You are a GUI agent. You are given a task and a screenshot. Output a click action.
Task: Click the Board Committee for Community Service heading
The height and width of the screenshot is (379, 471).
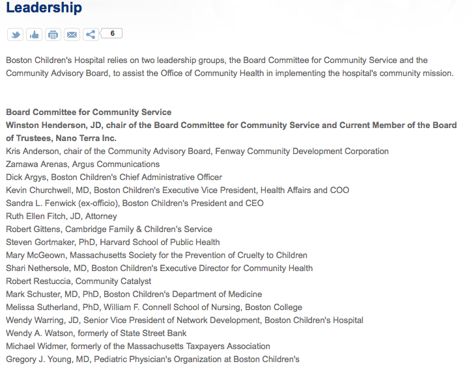click(89, 112)
